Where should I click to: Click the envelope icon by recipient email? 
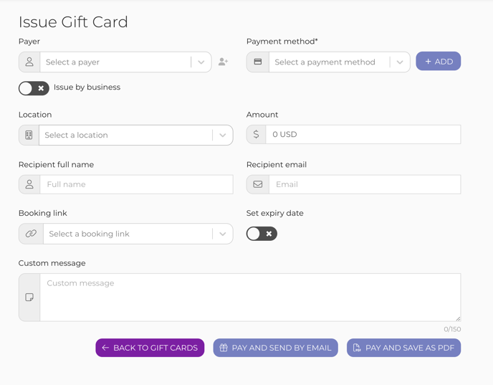[258, 184]
